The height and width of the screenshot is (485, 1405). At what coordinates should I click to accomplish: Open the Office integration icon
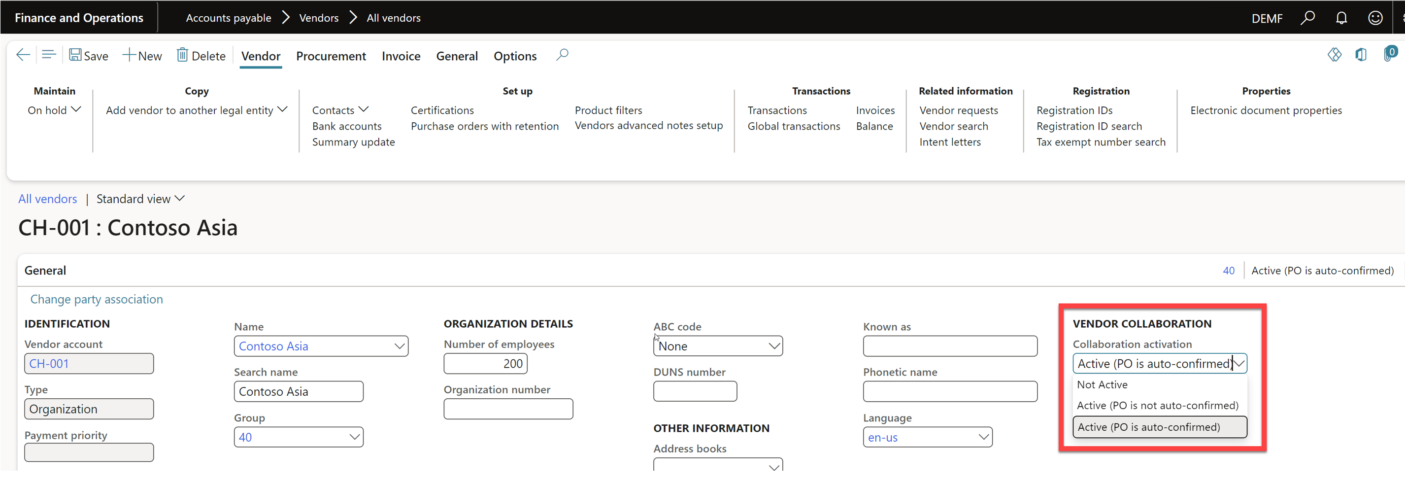click(x=1361, y=55)
